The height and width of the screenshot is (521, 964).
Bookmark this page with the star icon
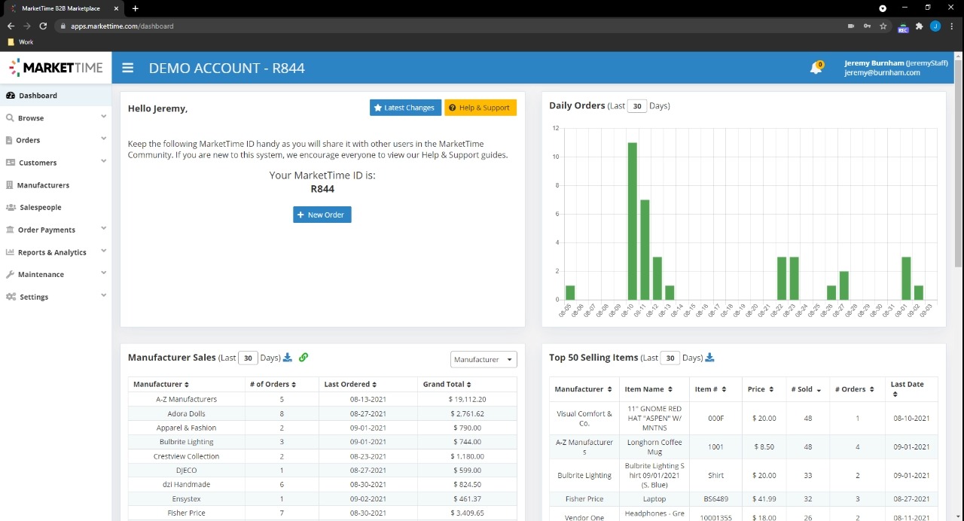pyautogui.click(x=883, y=26)
